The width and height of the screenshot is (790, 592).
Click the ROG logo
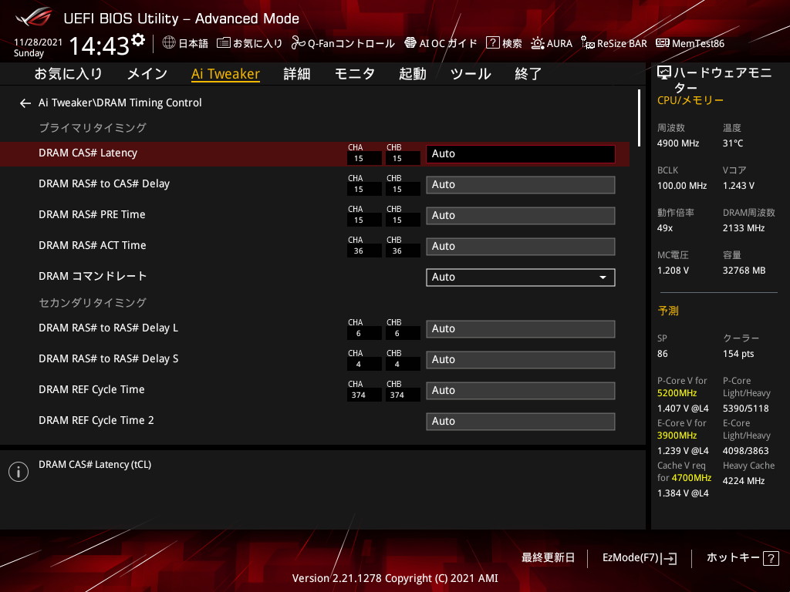[34, 17]
